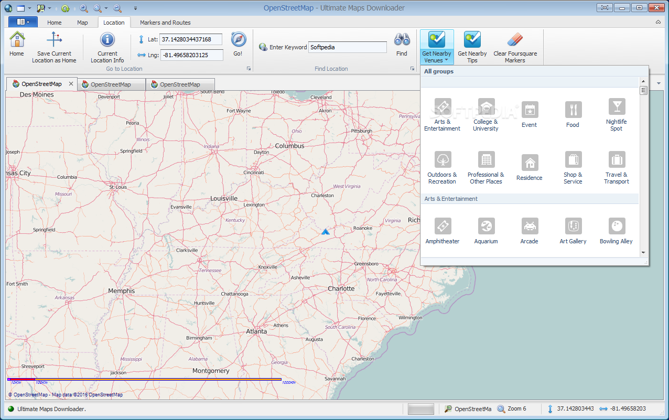This screenshot has width=669, height=420.
Task: Click the window layout icon in quick access toolbar
Action: (x=20, y=8)
